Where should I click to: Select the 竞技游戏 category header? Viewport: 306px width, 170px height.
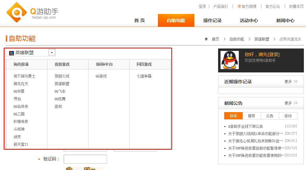[x=62, y=64]
